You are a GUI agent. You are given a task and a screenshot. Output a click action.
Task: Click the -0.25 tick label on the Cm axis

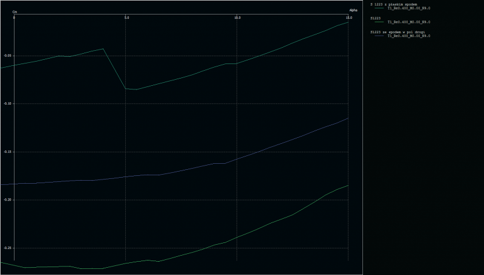click(8, 248)
